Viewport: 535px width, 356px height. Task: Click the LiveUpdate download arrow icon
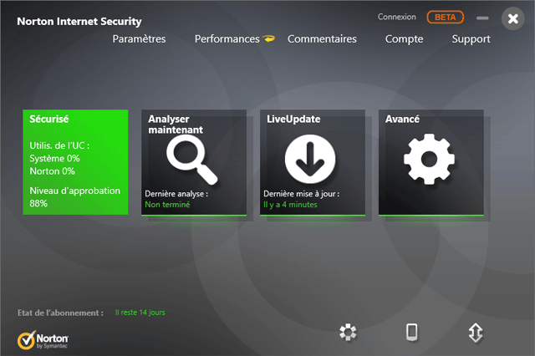point(310,157)
